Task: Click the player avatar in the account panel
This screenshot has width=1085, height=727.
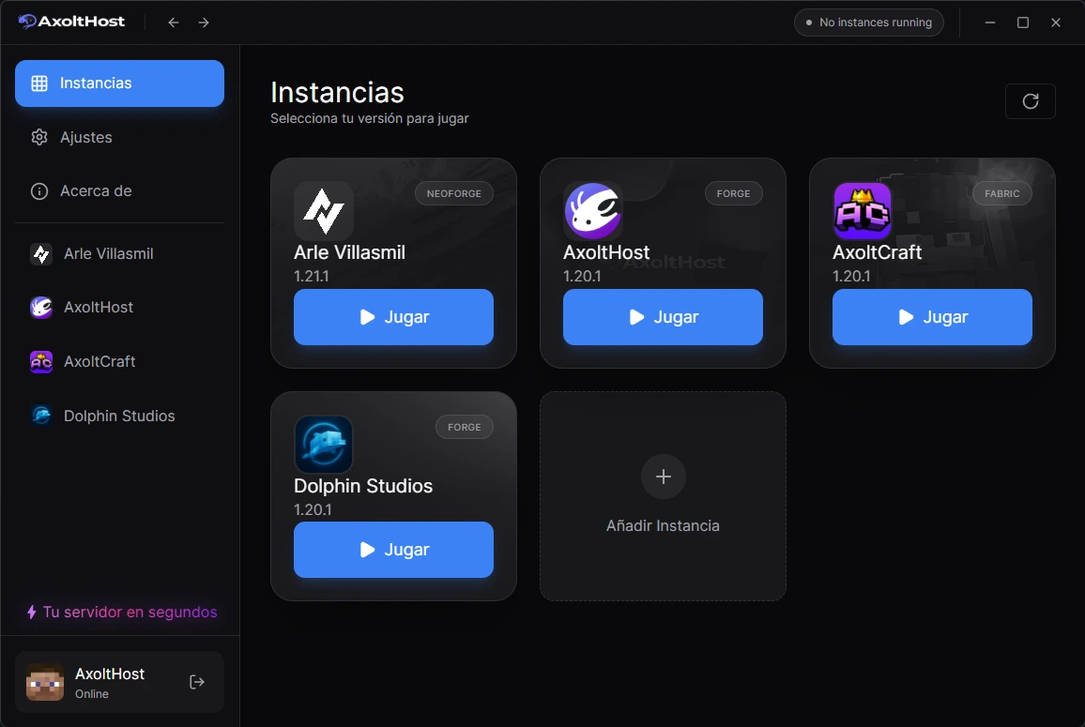Action: coord(46,682)
